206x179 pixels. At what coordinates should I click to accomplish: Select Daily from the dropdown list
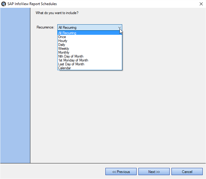tap(90, 45)
